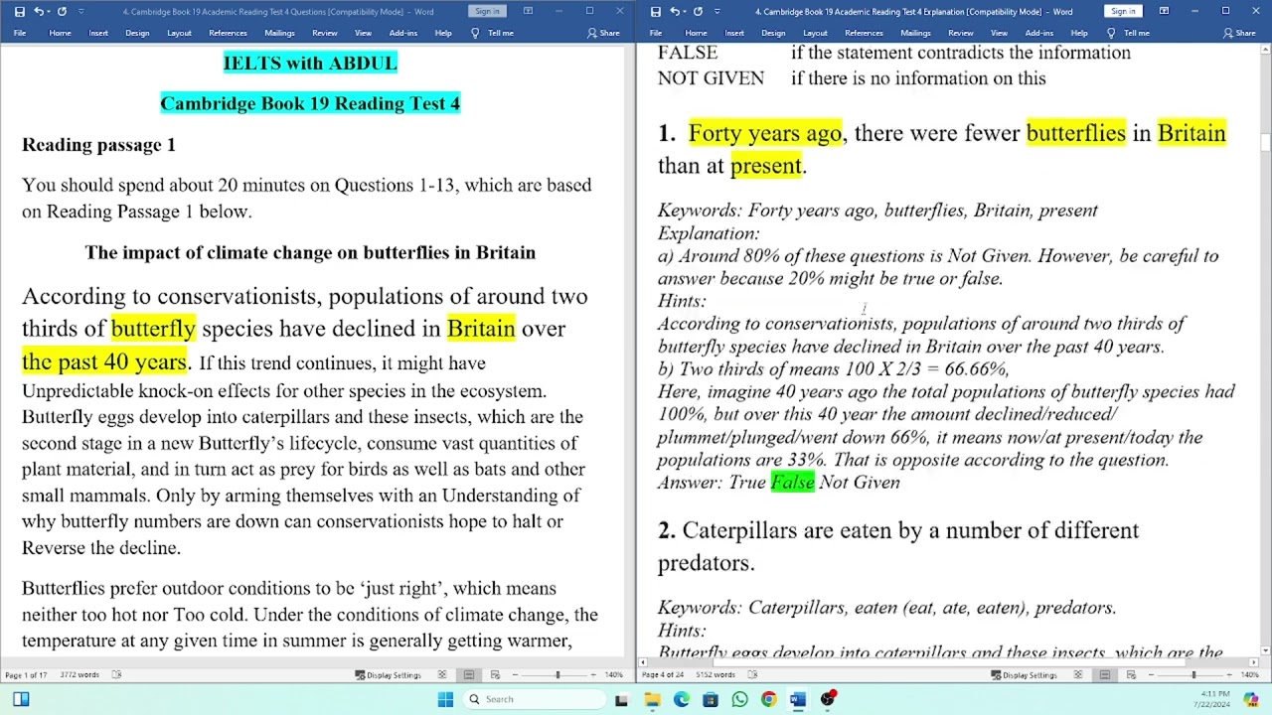Open View tab in Questions window
Viewport: 1272px width, 715px height.
(x=363, y=33)
